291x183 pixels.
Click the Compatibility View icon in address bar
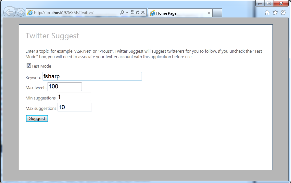point(133,13)
